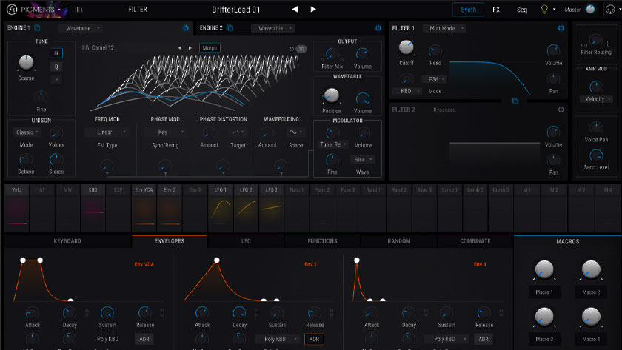Click the previous preset arrow
622x350 pixels.
(x=295, y=10)
